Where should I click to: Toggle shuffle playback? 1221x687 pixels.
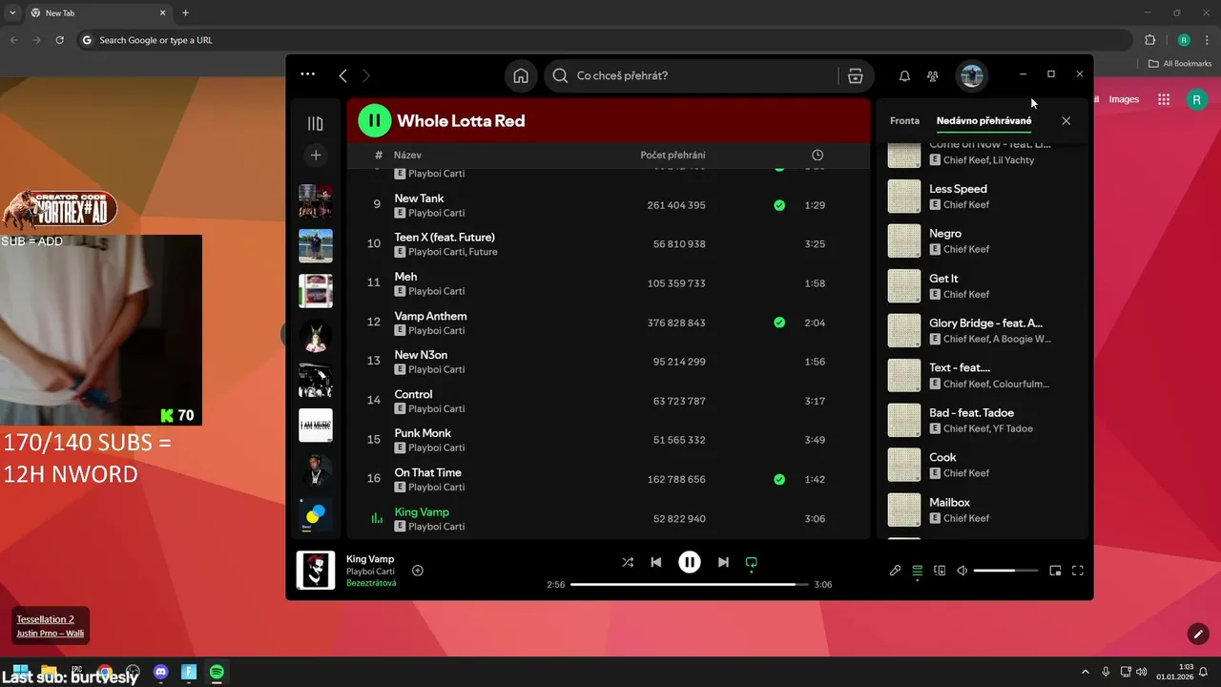[628, 563]
